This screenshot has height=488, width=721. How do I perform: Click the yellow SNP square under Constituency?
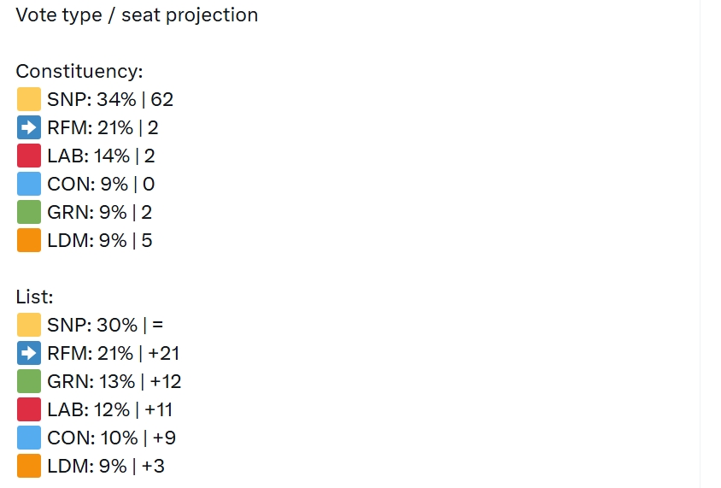(29, 100)
